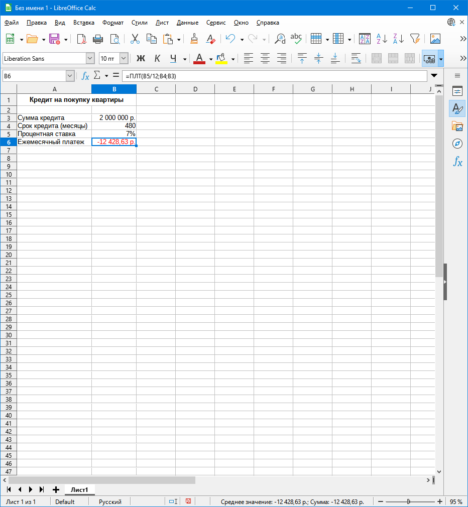Insert image from toolbar
Screen dimensions: 468x507
tap(435, 39)
